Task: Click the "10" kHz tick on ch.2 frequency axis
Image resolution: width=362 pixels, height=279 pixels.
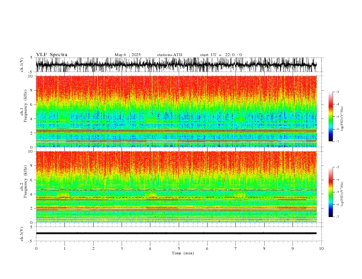Action: pos(30,151)
